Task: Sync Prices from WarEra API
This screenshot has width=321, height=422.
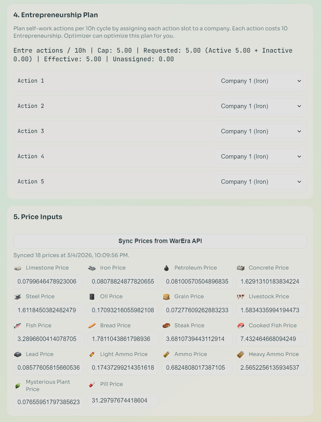Action: (x=160, y=241)
